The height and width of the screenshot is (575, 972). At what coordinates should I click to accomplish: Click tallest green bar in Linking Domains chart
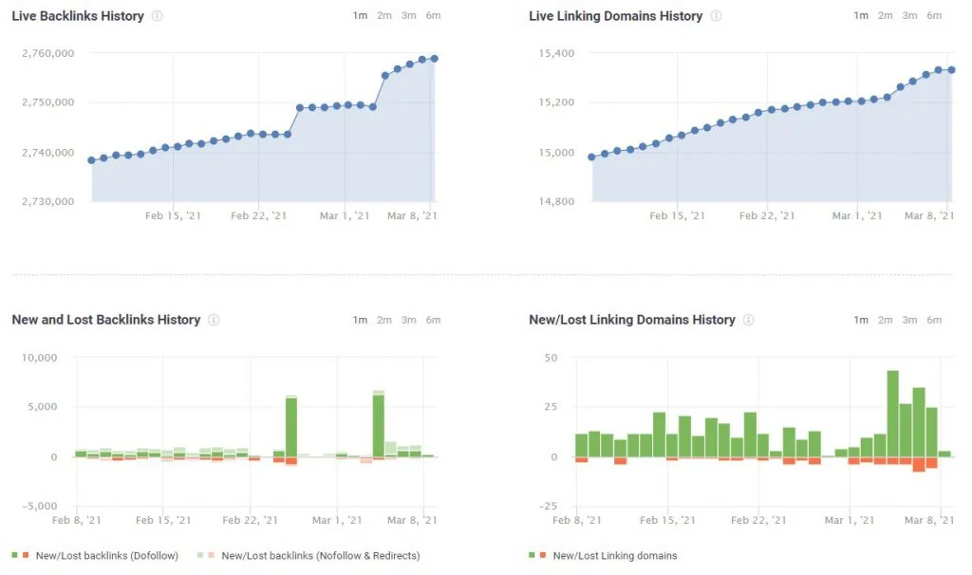[892, 414]
